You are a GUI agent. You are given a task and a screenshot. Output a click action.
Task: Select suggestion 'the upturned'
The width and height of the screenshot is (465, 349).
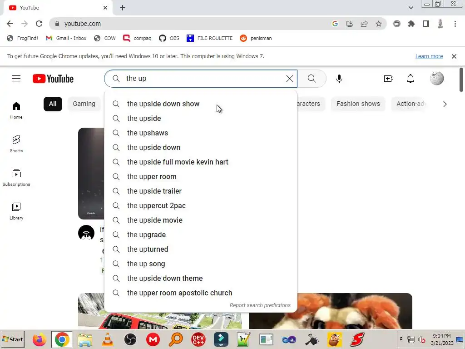(201, 249)
